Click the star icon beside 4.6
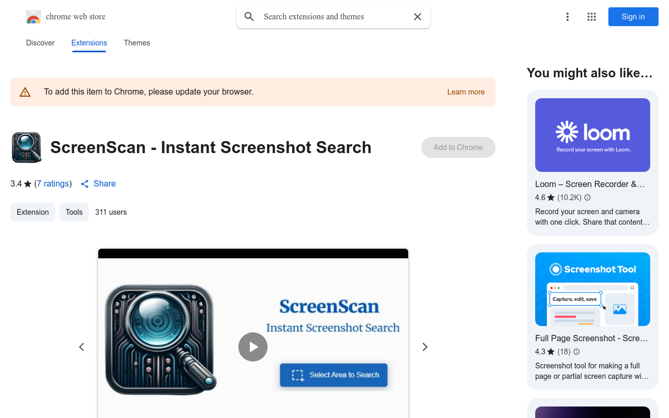The image size is (669, 418). 551,198
